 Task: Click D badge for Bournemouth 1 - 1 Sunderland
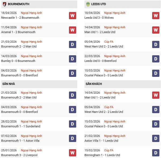tap(72, 124)
